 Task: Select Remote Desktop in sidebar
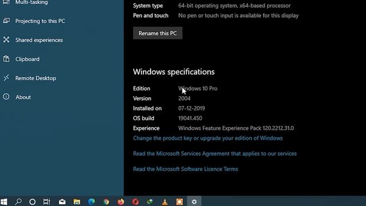(x=35, y=78)
